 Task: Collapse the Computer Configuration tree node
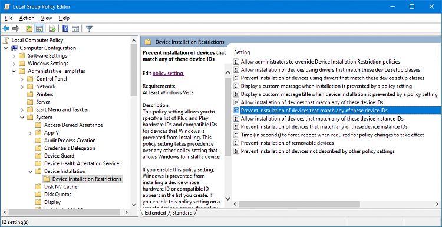click(x=6, y=48)
